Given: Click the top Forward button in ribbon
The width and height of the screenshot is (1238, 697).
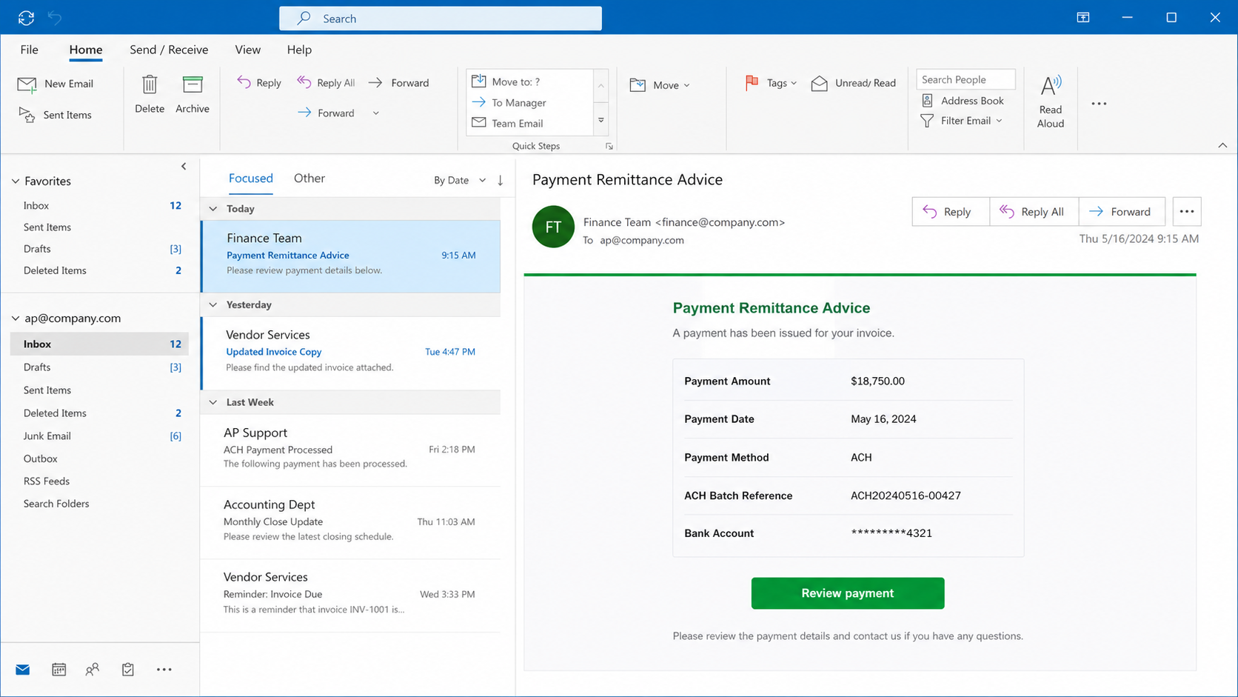Looking at the screenshot, I should pos(399,83).
